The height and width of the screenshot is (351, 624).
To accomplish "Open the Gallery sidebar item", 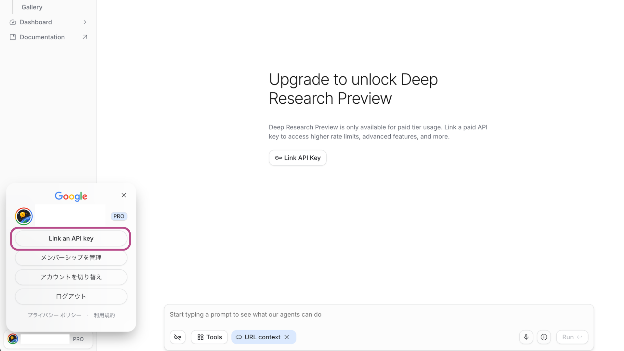I will tap(32, 7).
